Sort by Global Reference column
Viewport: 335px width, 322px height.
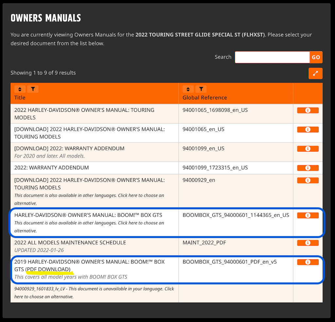coord(188,89)
